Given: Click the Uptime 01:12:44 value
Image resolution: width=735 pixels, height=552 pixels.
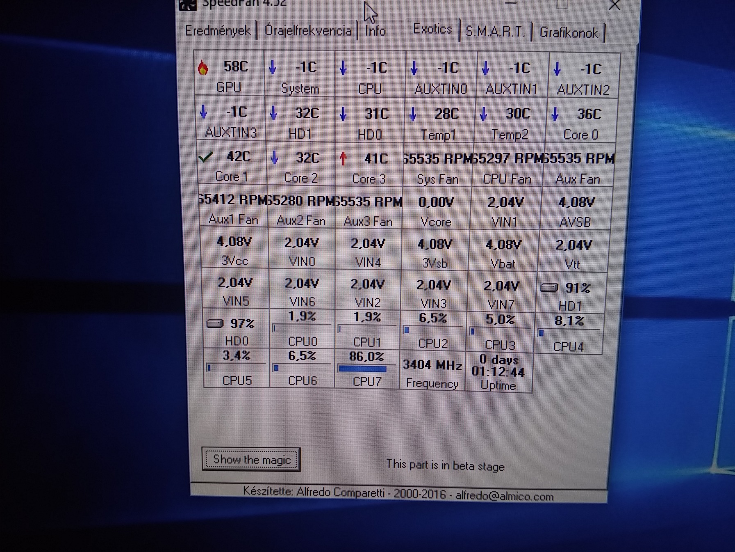Looking at the screenshot, I should 498,372.
